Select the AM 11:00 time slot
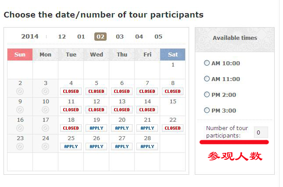283x187 pixels. point(207,79)
